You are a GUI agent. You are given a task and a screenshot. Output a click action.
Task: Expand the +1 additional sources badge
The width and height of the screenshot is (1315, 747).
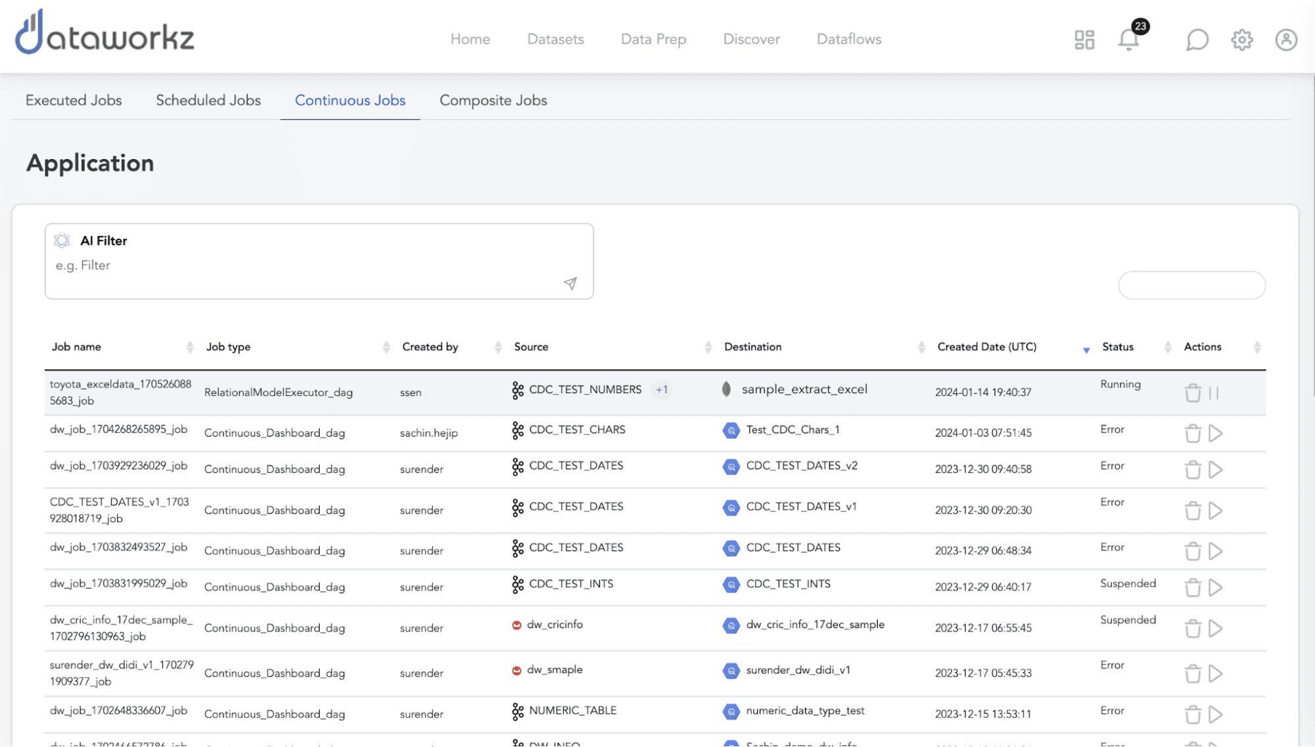coord(661,390)
